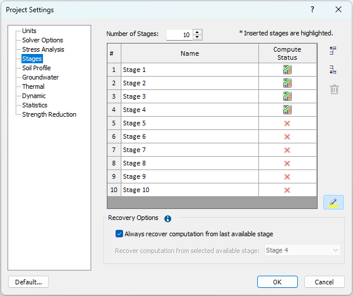Go to Strength Reduction settings

point(49,114)
